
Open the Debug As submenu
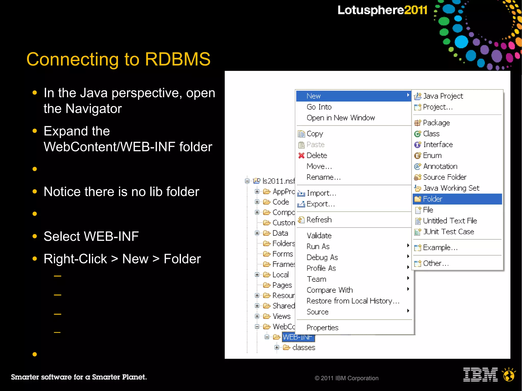coord(354,258)
